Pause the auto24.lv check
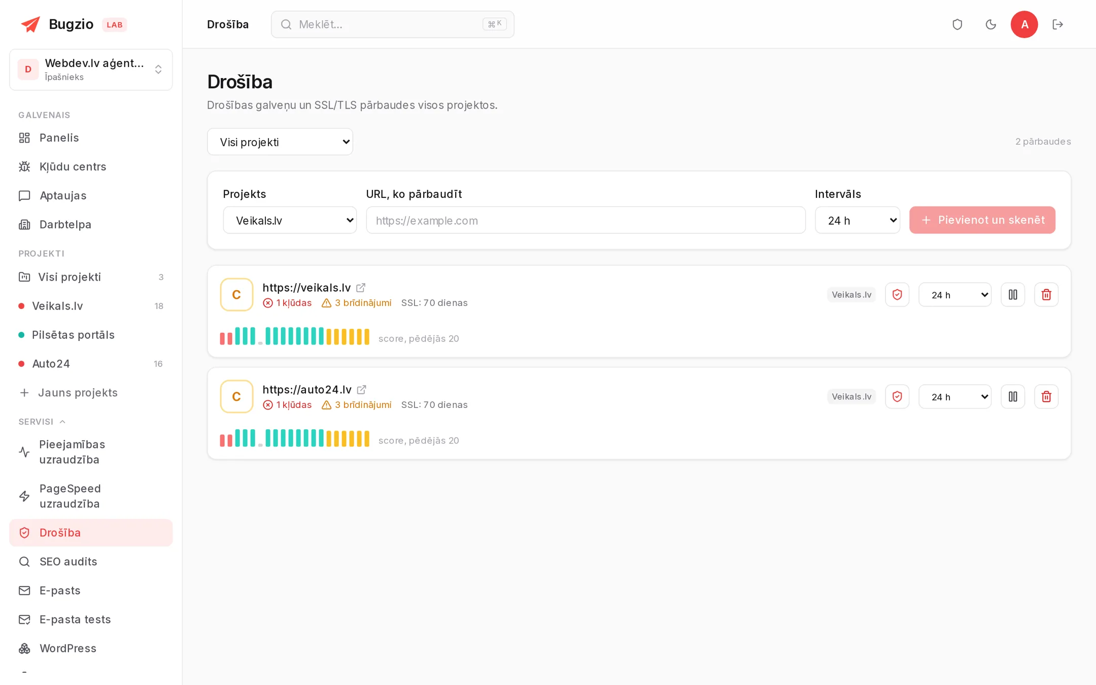The width and height of the screenshot is (1096, 685). (1013, 397)
